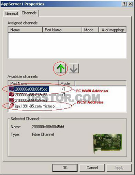This screenshot has width=135, height=175.
Task: Click the iSCSI icon beside iqn.1991-05 entry
Action: (x=12, y=106)
